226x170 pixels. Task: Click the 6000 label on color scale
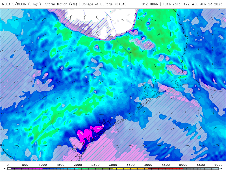tap(218, 165)
